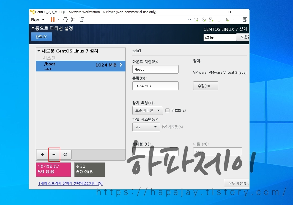Click the 60 GiB total space box
Viewport: 293px width, 205px height.
tap(89, 170)
